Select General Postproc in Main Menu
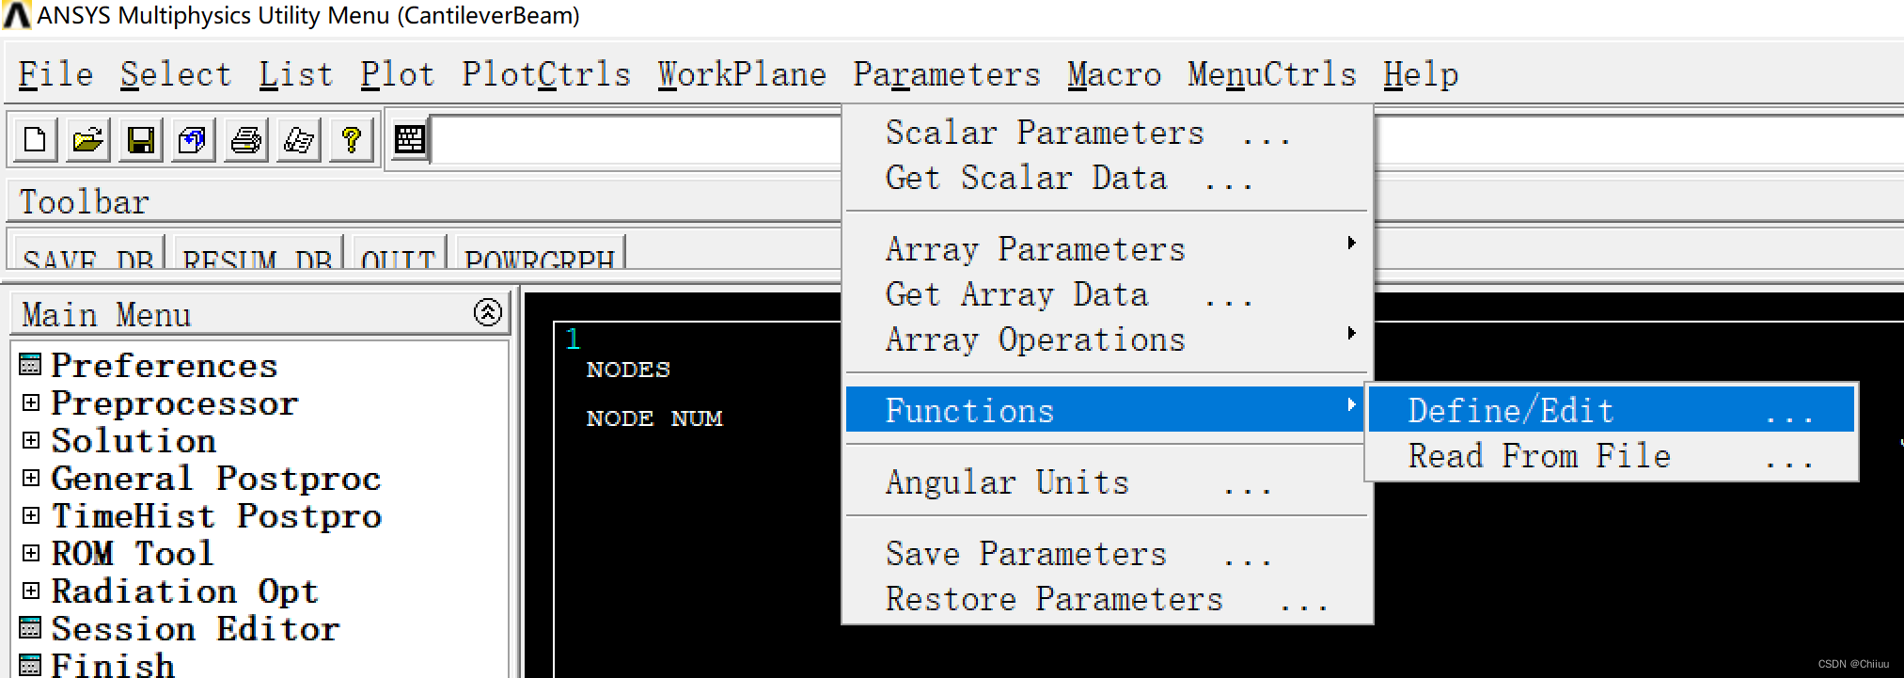 pos(216,478)
